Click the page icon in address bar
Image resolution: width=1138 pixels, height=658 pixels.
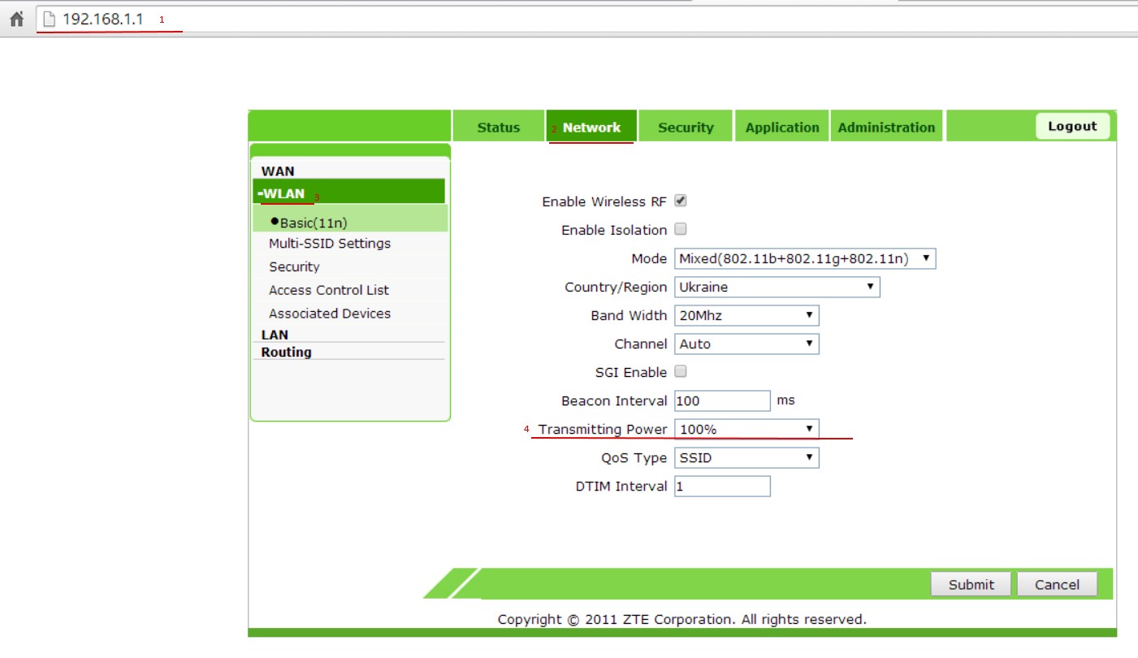(48, 19)
